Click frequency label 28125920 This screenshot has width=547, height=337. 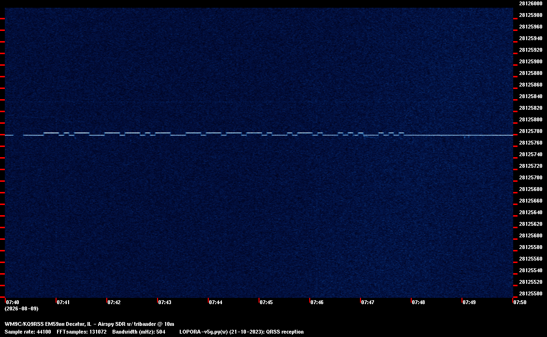click(531, 50)
